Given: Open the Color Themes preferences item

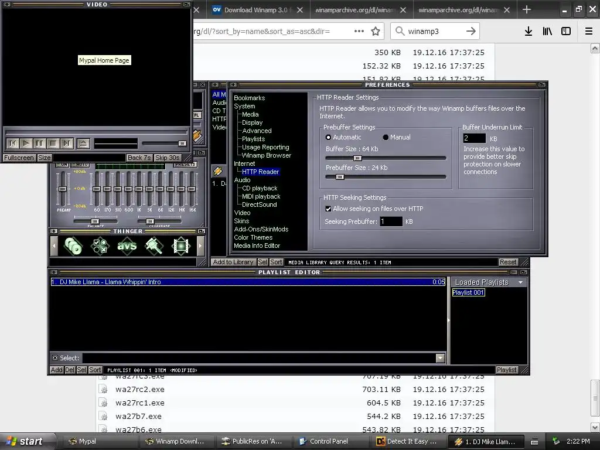Looking at the screenshot, I should [x=253, y=238].
